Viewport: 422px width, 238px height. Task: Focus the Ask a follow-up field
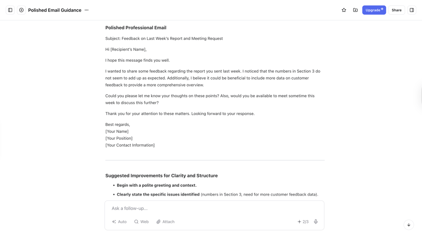(x=214, y=208)
